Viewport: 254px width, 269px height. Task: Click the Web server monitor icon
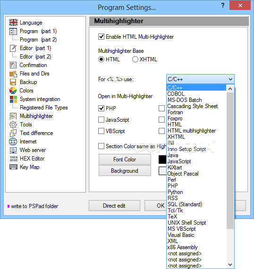point(13,150)
